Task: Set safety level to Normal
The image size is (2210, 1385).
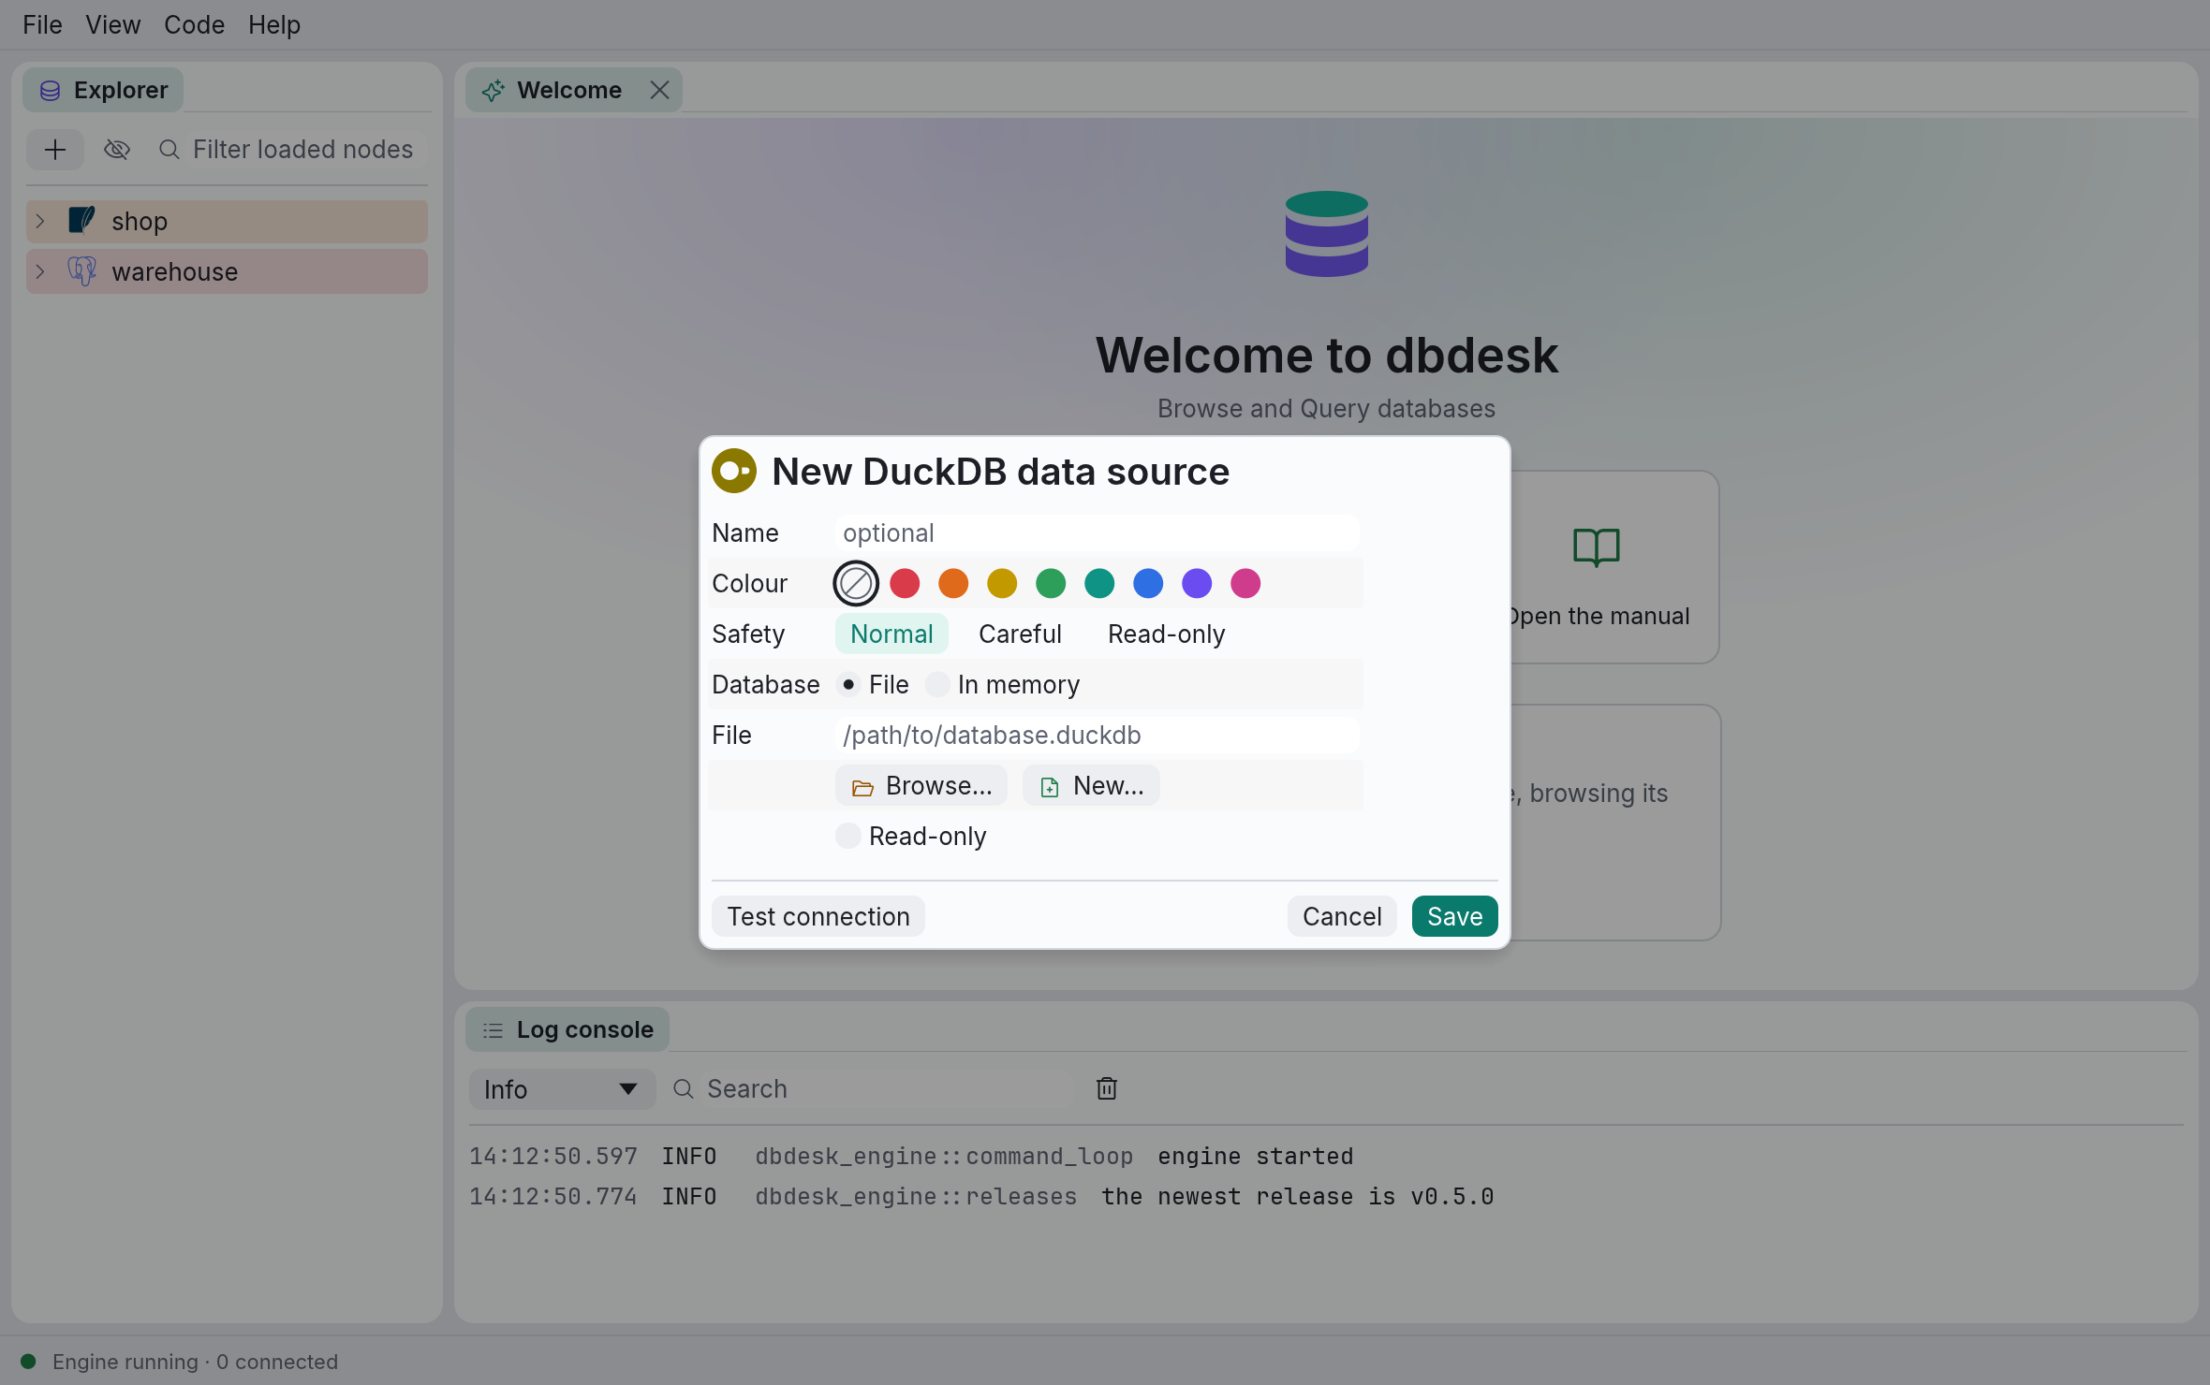Action: [x=891, y=634]
